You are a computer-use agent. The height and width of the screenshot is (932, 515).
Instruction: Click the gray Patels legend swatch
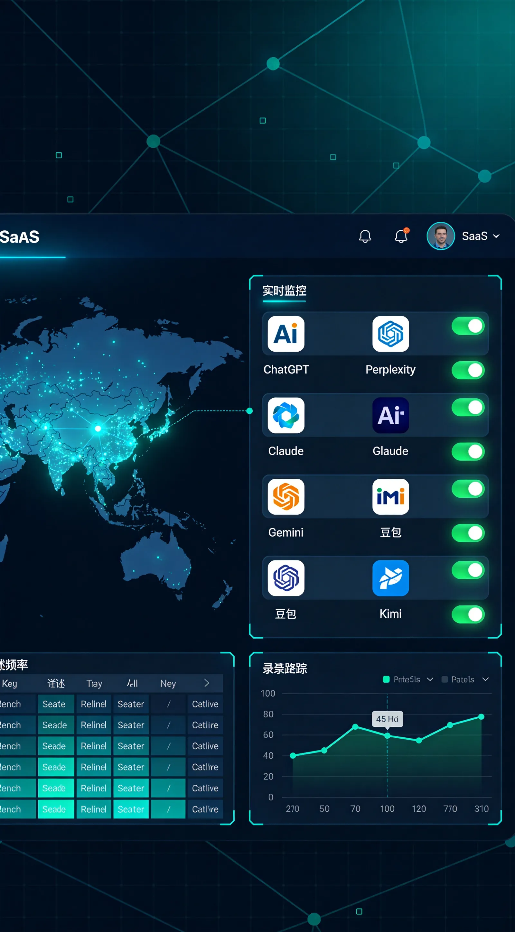[x=445, y=679]
